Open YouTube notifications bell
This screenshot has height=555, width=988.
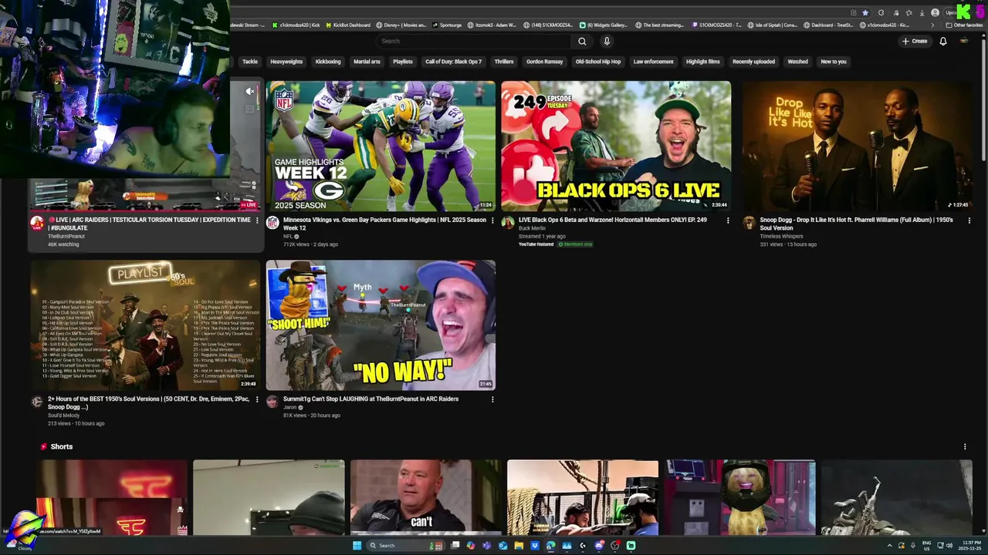[943, 41]
